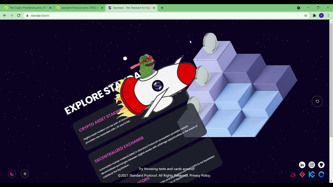Open the tab search dropdown circle
This screenshot has height=187, width=333.
[x=299, y=8]
